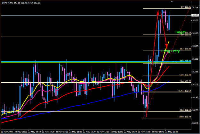Click the Fibonacci label '38.2 163.02'
The height and width of the screenshot is (134, 200).
[185, 49]
